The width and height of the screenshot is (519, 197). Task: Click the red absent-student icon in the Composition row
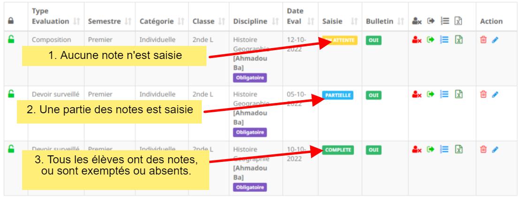click(417, 40)
